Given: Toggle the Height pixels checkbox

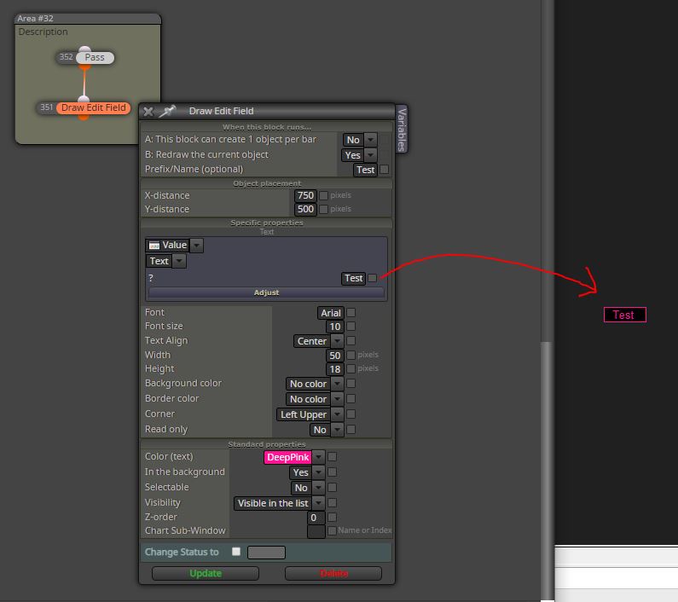Looking at the screenshot, I should [351, 369].
